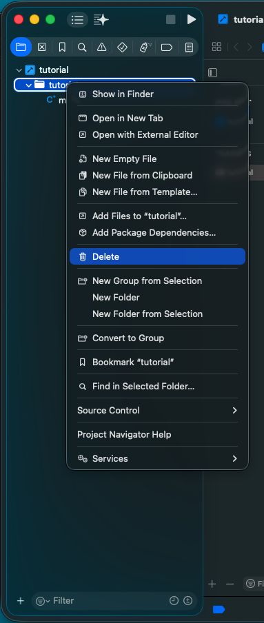264x623 pixels.
Task: Show the Issue navigator warning tab
Action: 102,48
